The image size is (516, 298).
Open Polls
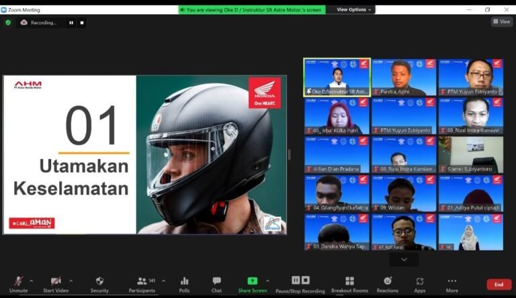click(x=184, y=285)
